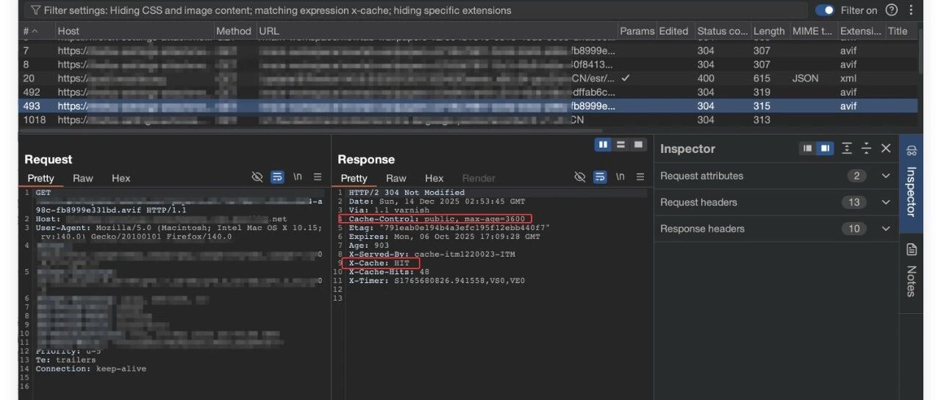
Task: Switch Request view to Pretty tab
Action: pyautogui.click(x=40, y=178)
